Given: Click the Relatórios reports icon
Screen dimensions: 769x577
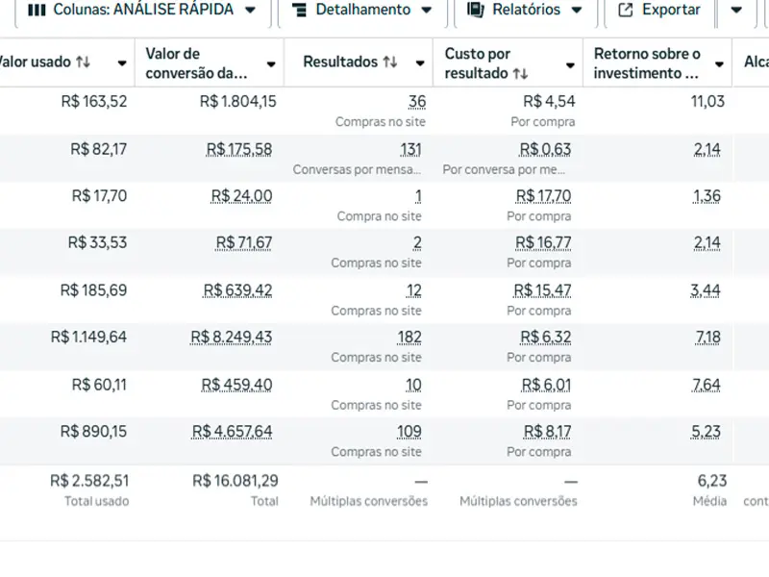Looking at the screenshot, I should coord(475,10).
